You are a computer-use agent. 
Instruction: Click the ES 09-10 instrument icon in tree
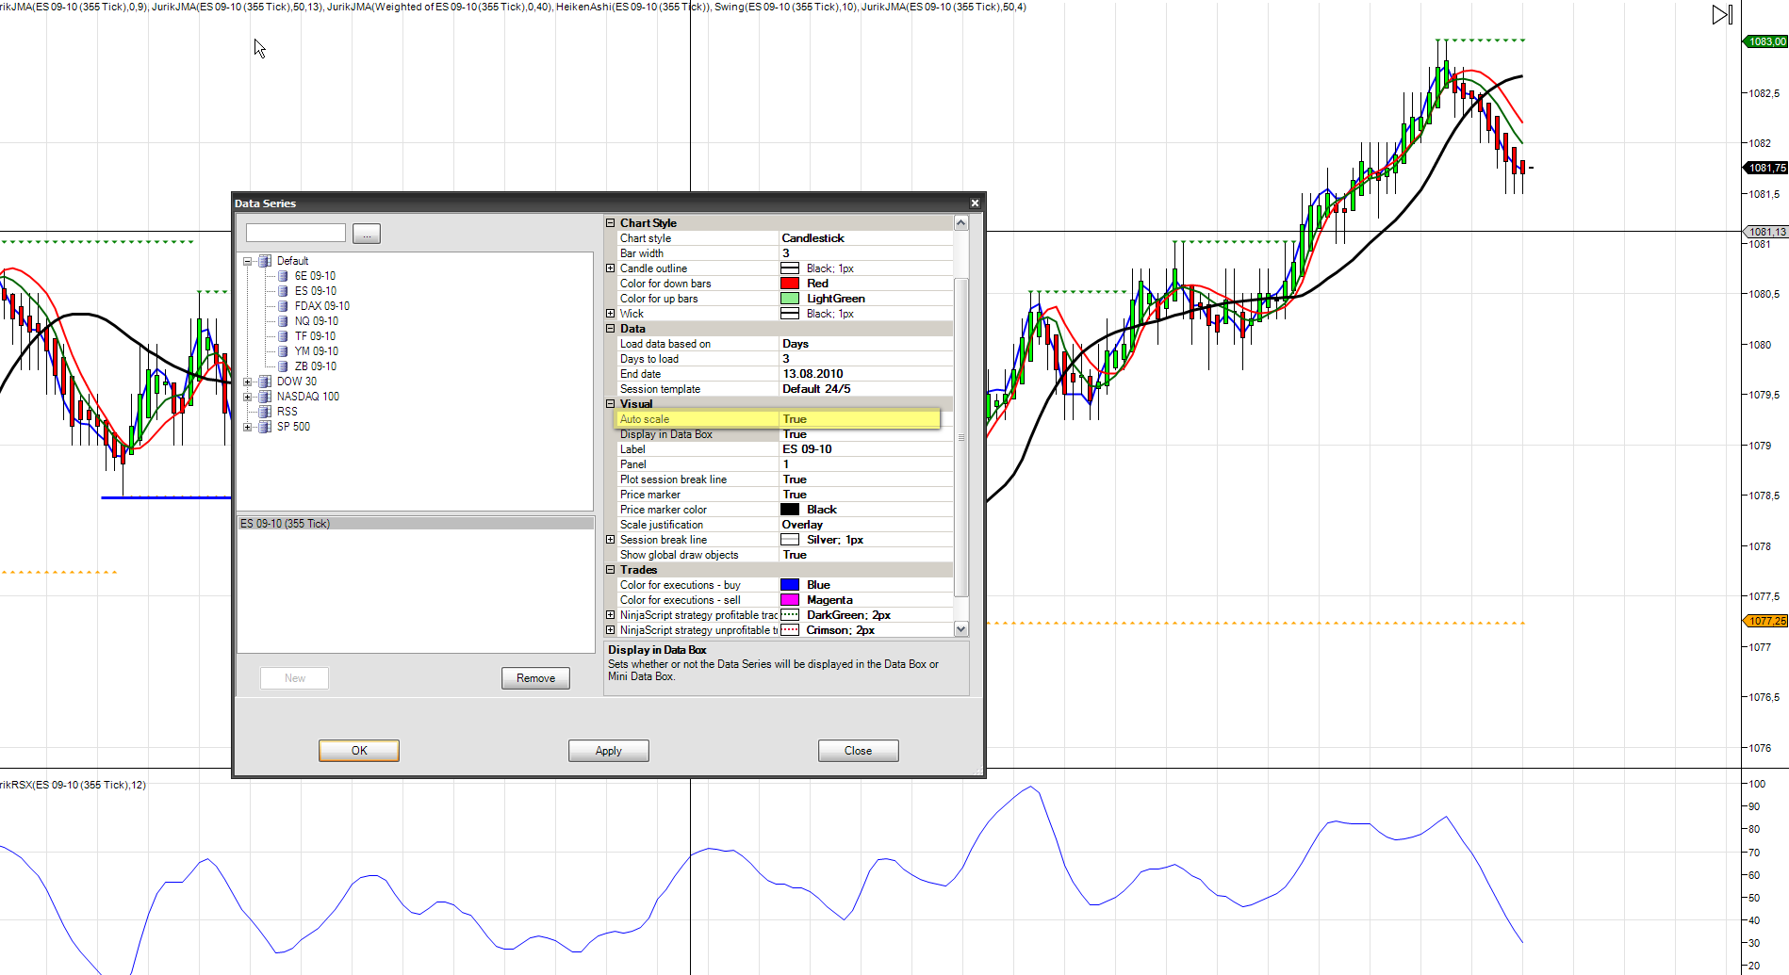pyautogui.click(x=283, y=291)
